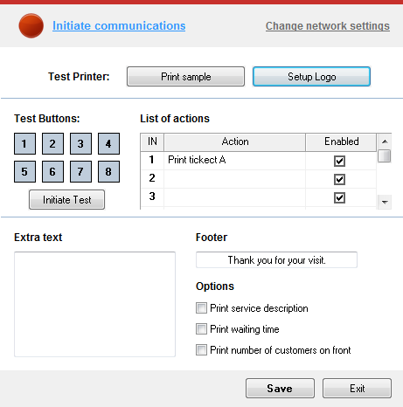Click the Setup Logo button

[311, 77]
